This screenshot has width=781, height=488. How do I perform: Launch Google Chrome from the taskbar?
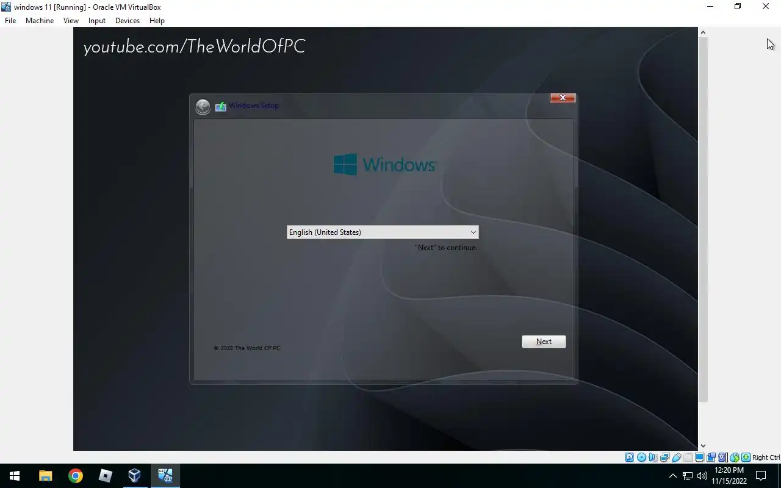(x=76, y=476)
